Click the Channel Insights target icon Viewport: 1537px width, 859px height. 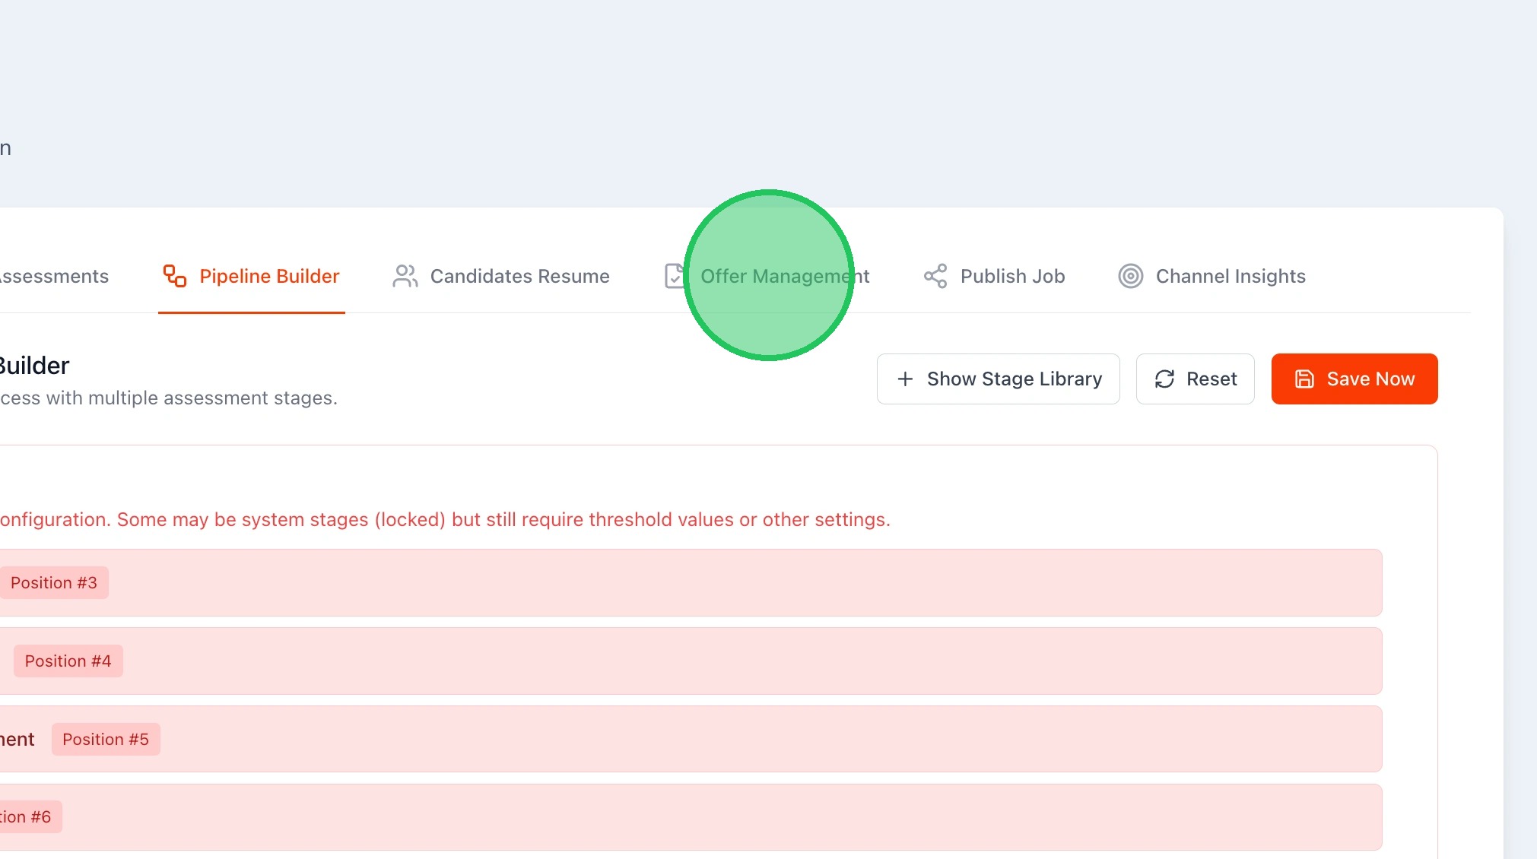tap(1130, 276)
